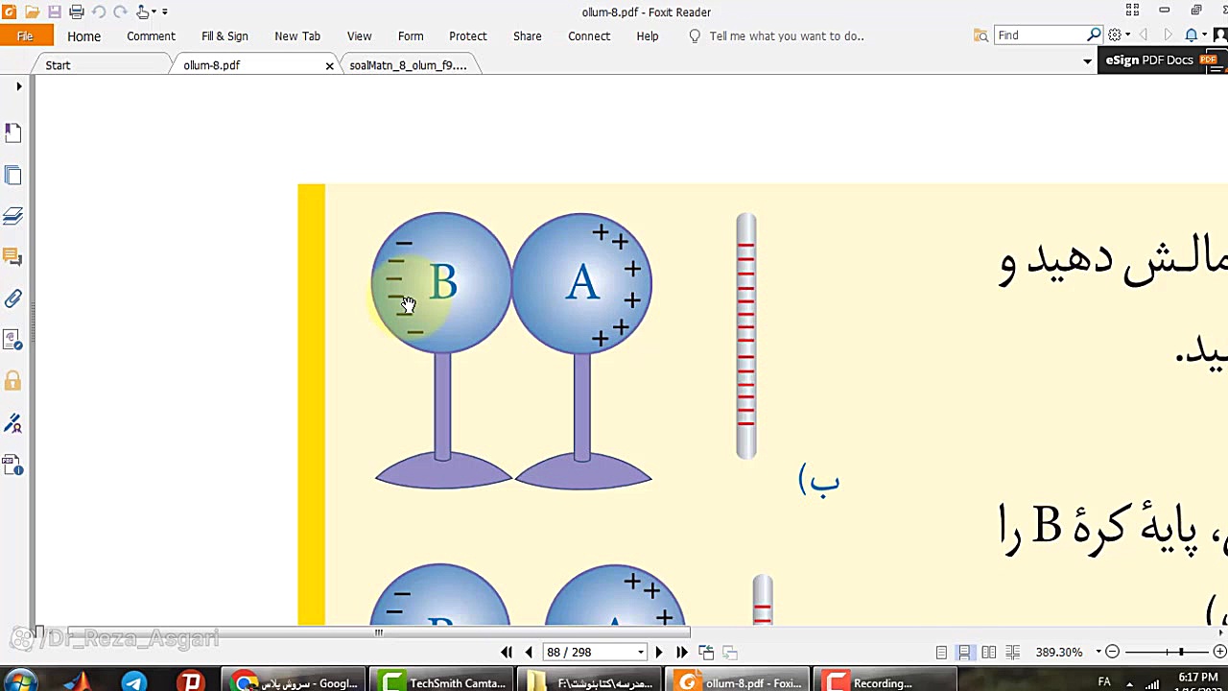Open the Pages thumbnail panel
Screen dimensions: 1228x691
coord(13,175)
